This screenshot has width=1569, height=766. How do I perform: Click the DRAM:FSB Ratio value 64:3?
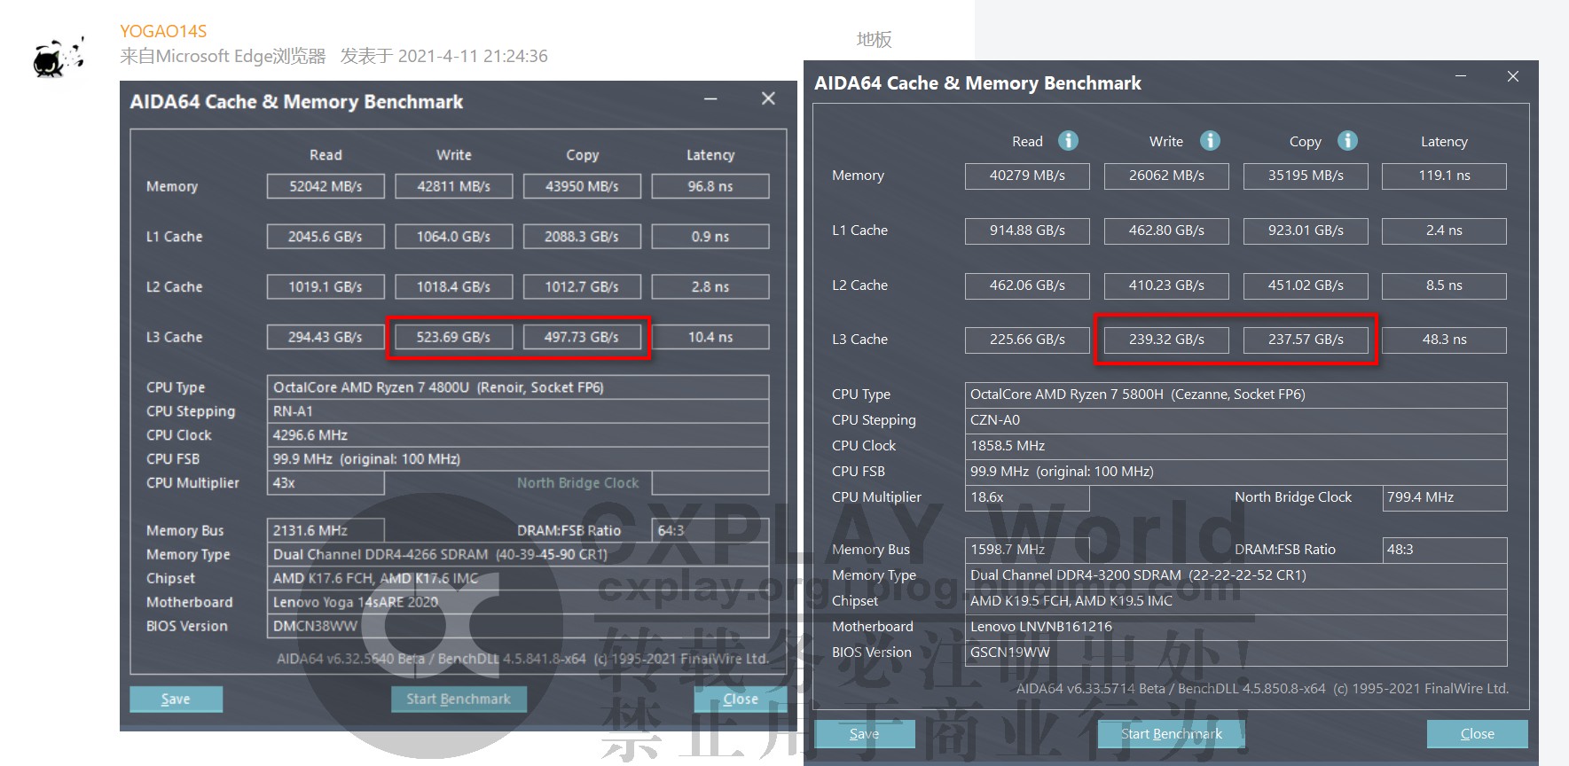tap(710, 530)
